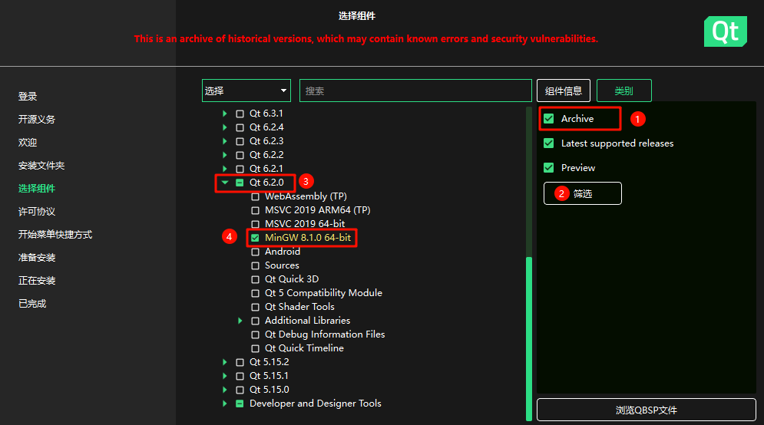Check the WebAssembly (TP) checkbox
Viewport: 764px width, 425px height.
pos(255,196)
